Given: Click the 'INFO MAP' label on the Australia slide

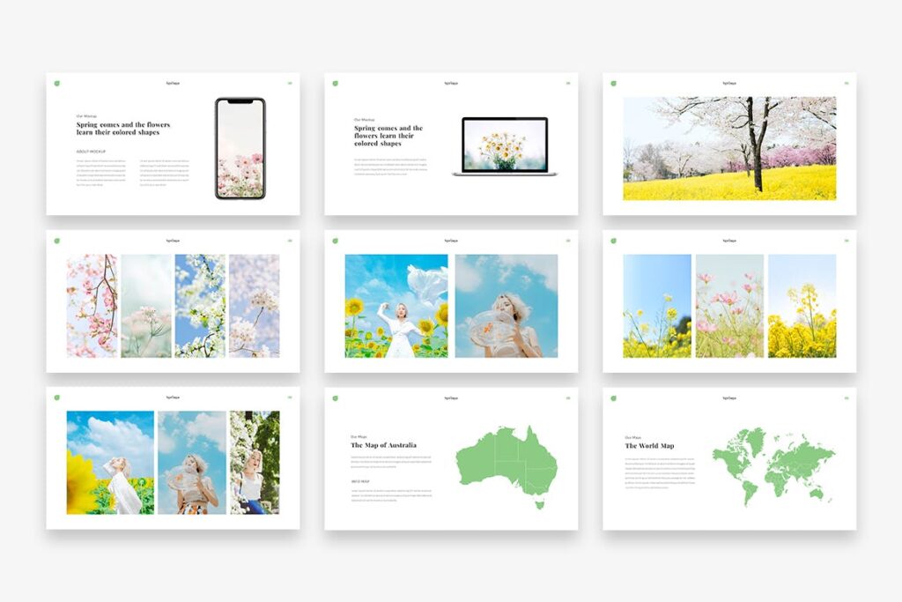Looking at the screenshot, I should coord(361,481).
